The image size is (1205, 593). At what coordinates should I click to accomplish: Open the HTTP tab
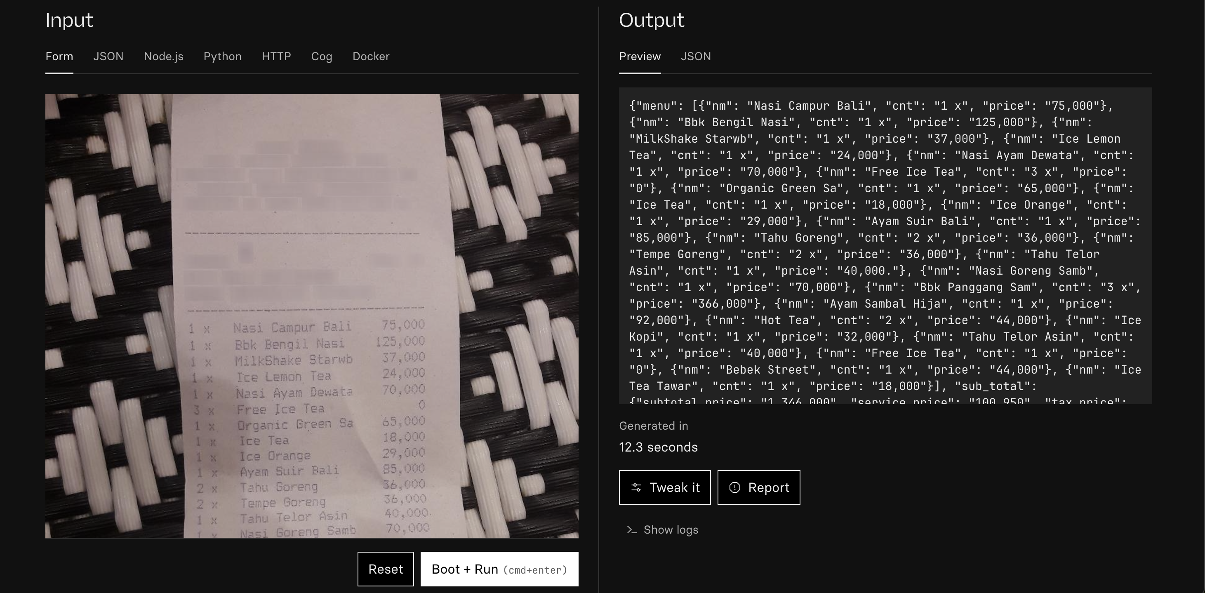(276, 56)
